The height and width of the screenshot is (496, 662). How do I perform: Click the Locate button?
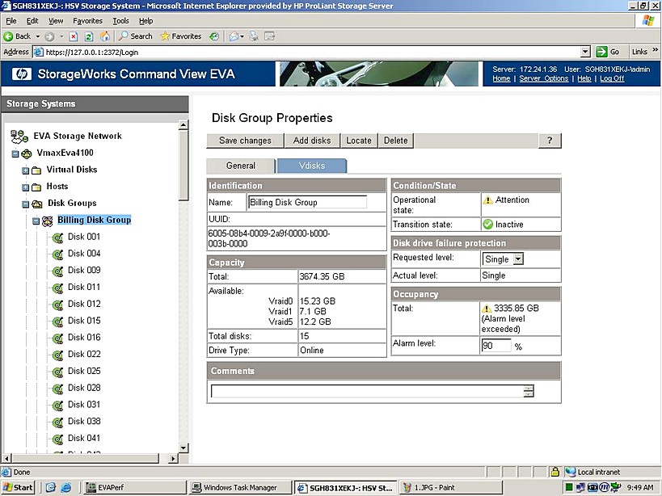tap(359, 141)
